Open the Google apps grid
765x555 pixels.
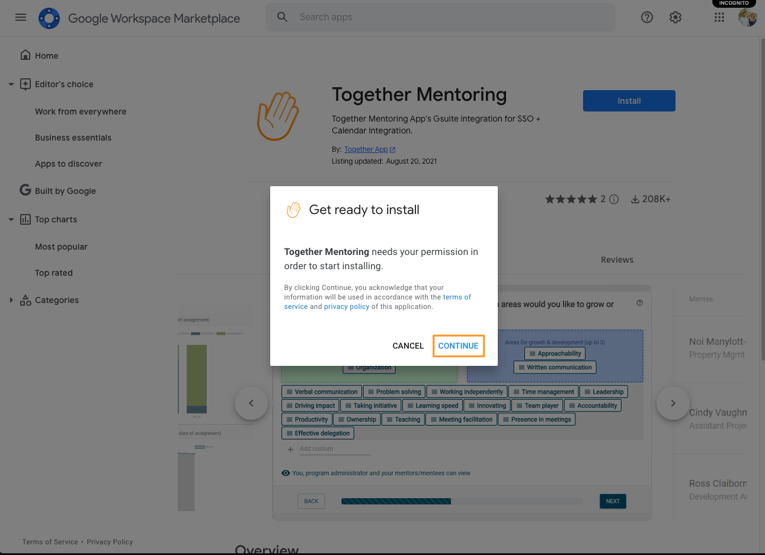(x=719, y=17)
